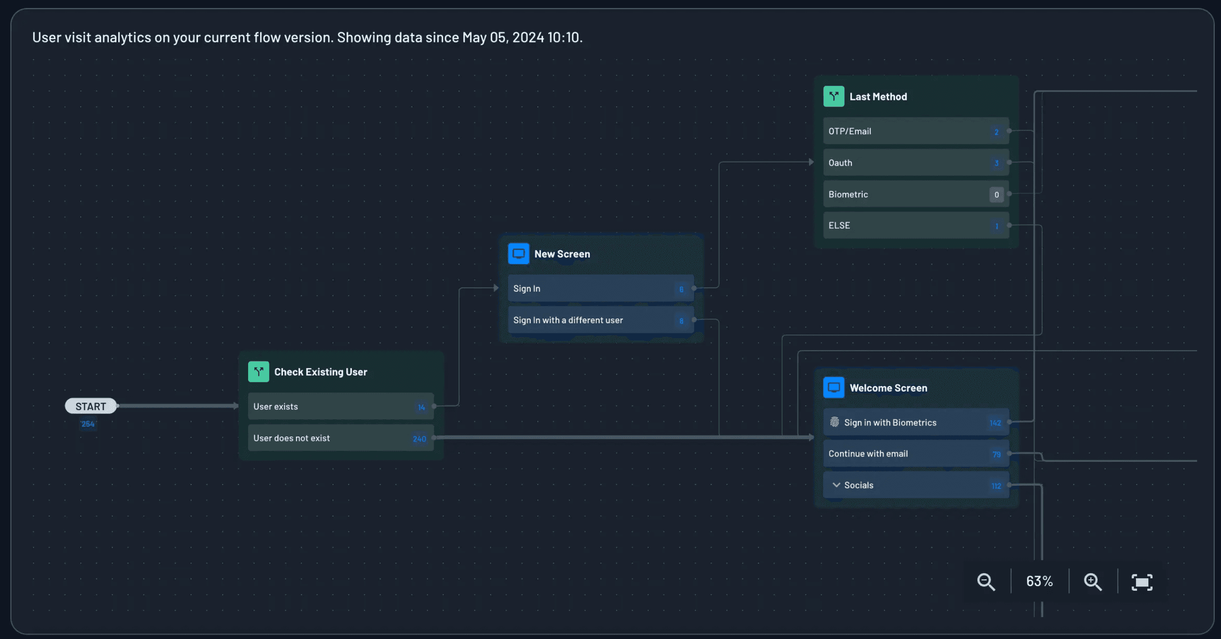The image size is (1221, 639).
Task: Click the 'OTP/Email' row in Last Method
Action: [916, 131]
